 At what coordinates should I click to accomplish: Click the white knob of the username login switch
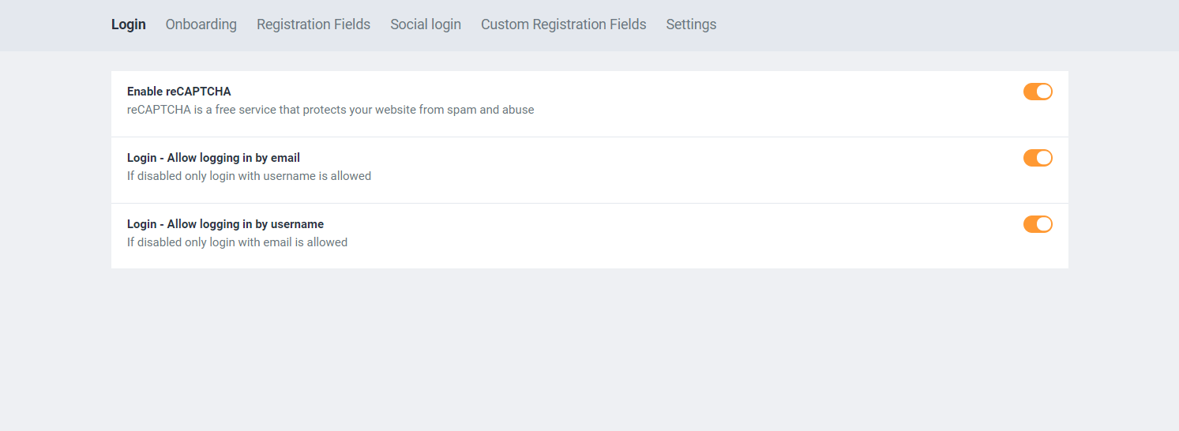[x=1044, y=224]
